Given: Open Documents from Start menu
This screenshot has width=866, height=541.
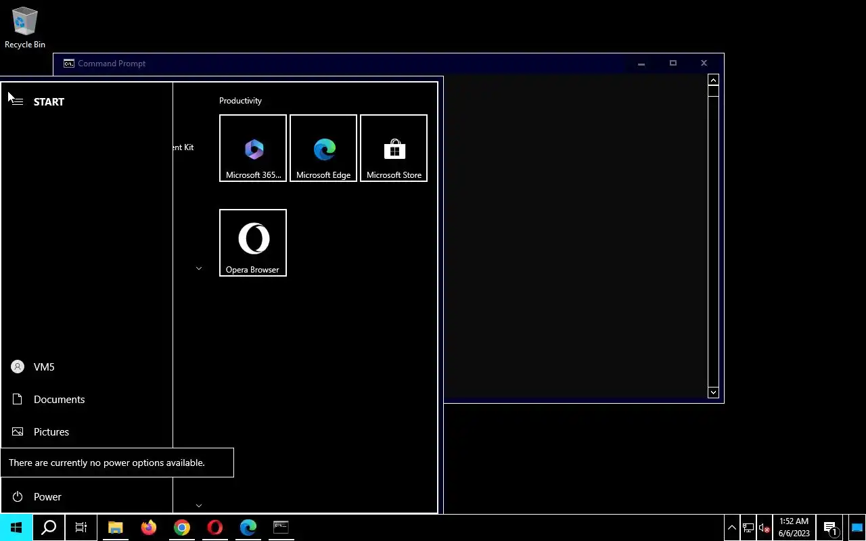Looking at the screenshot, I should 87,399.
